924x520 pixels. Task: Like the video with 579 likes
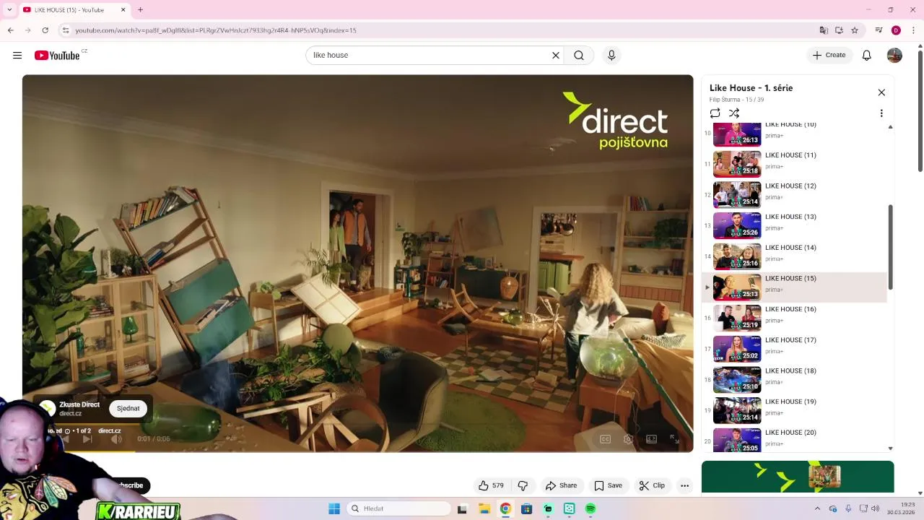click(491, 485)
